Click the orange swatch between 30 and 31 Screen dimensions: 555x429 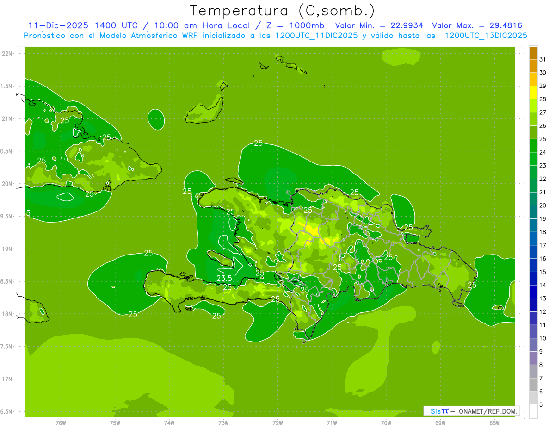click(x=533, y=66)
